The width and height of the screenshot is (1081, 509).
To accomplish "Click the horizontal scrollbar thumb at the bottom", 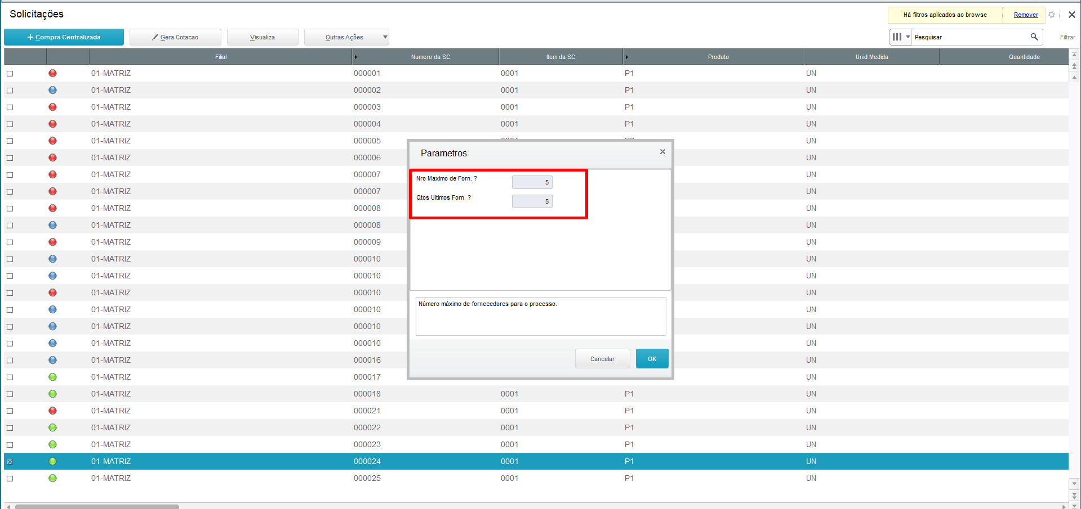I will (97, 506).
